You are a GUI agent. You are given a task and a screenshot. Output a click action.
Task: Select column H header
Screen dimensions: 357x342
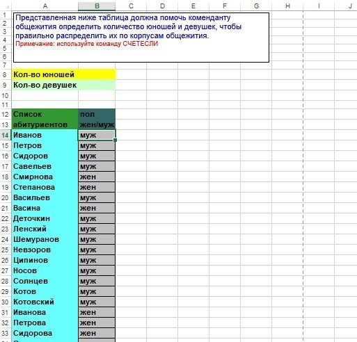click(287, 6)
